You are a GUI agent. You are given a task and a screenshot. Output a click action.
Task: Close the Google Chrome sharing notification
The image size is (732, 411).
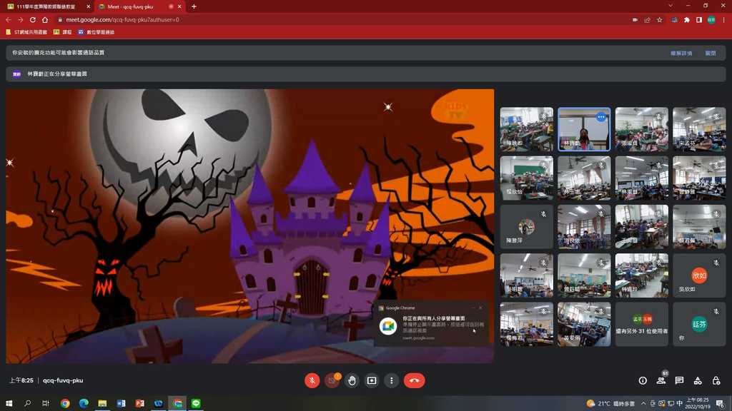tap(480, 308)
